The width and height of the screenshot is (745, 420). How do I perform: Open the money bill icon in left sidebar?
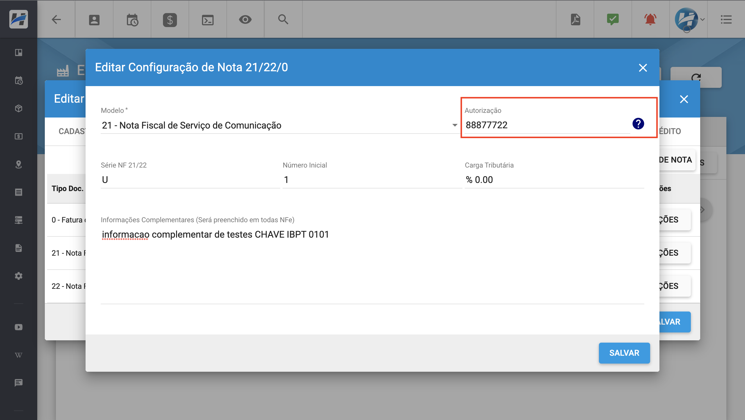pos(19,136)
